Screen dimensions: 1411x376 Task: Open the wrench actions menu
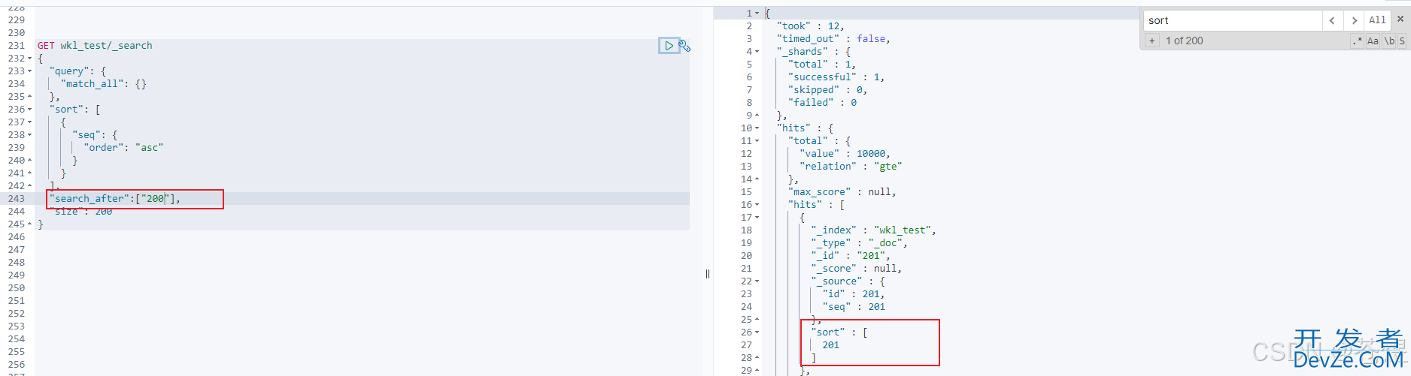[684, 46]
